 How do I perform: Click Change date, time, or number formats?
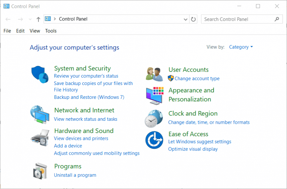[209, 122]
